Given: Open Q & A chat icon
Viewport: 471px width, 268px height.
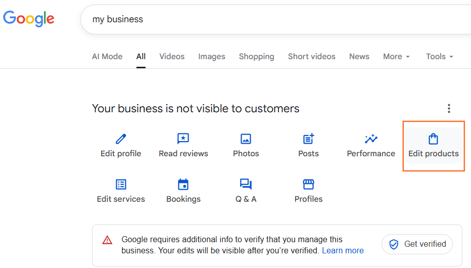Looking at the screenshot, I should click(x=246, y=184).
